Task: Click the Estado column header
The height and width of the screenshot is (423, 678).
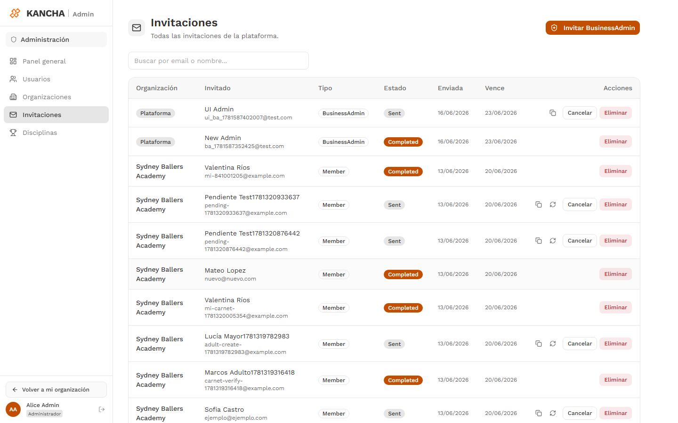Action: pyautogui.click(x=395, y=88)
